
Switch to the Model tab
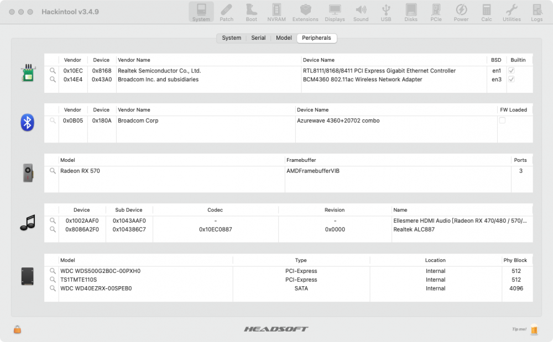pos(284,38)
